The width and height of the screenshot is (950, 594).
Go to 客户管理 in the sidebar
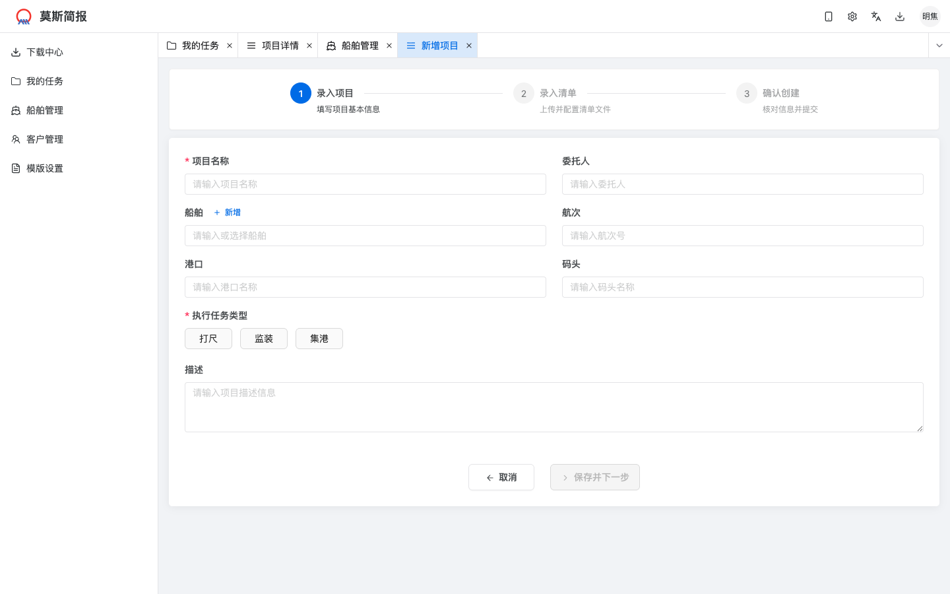coord(45,139)
